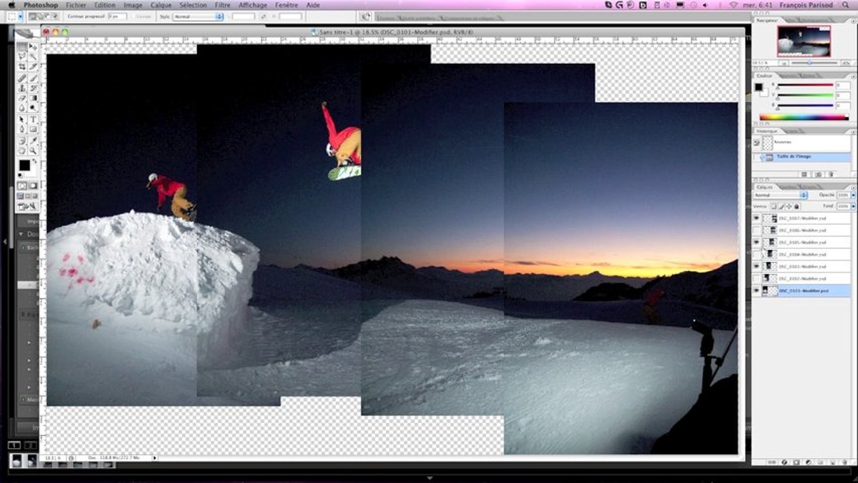The image size is (858, 483).
Task: Open the status bar info arrow
Action: point(154,458)
